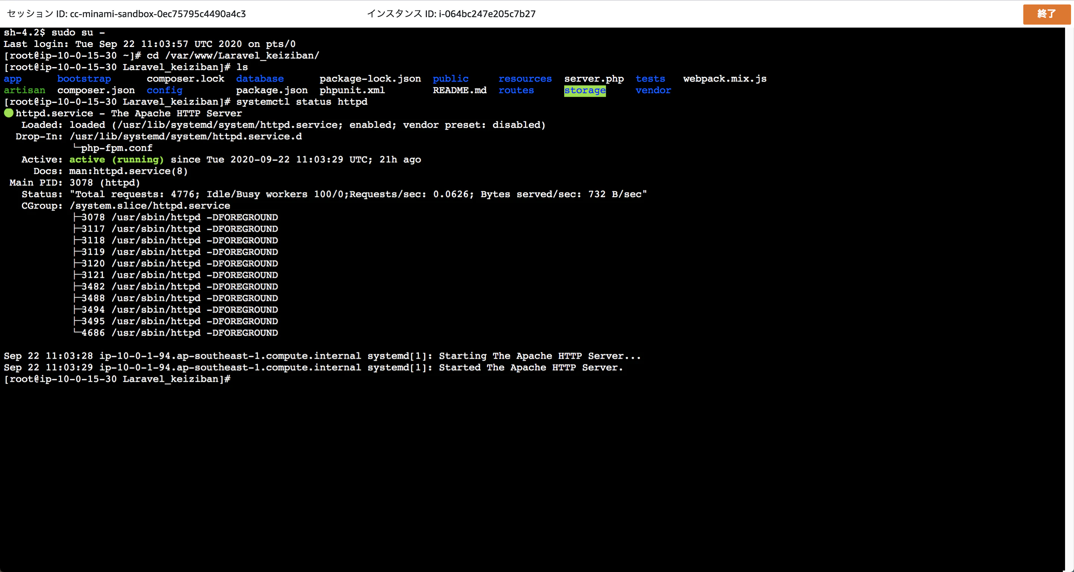Click the process row with PID 3482
The width and height of the screenshot is (1074, 572).
click(x=176, y=287)
